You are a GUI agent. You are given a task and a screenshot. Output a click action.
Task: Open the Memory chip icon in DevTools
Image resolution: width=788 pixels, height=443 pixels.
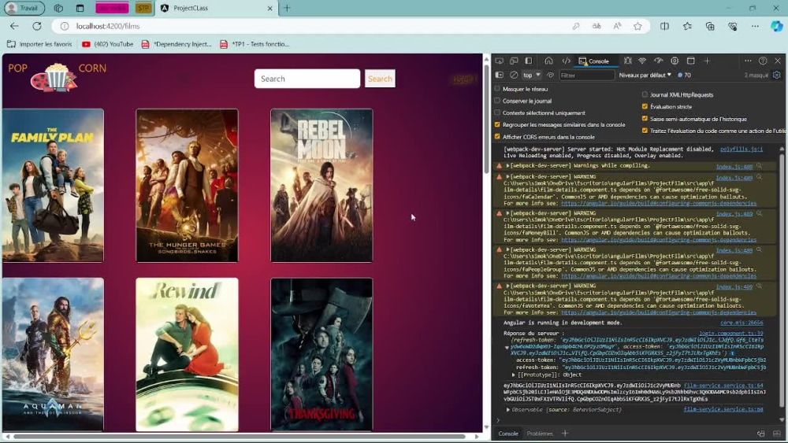675,61
